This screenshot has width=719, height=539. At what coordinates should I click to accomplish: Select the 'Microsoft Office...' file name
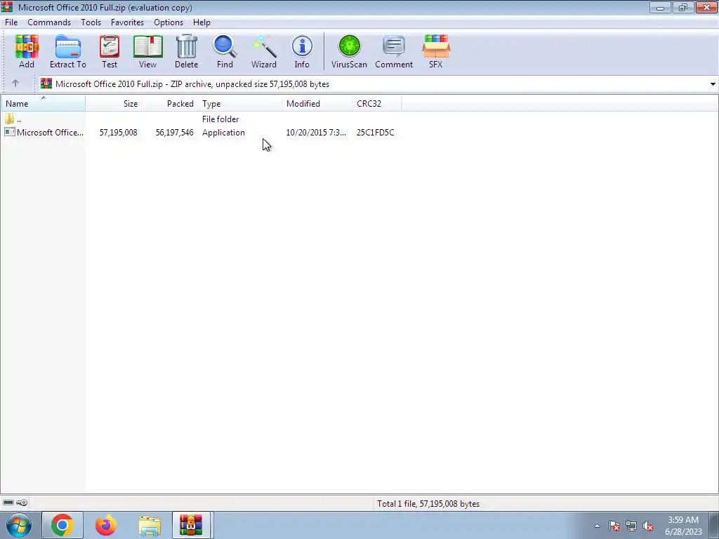[x=50, y=133]
